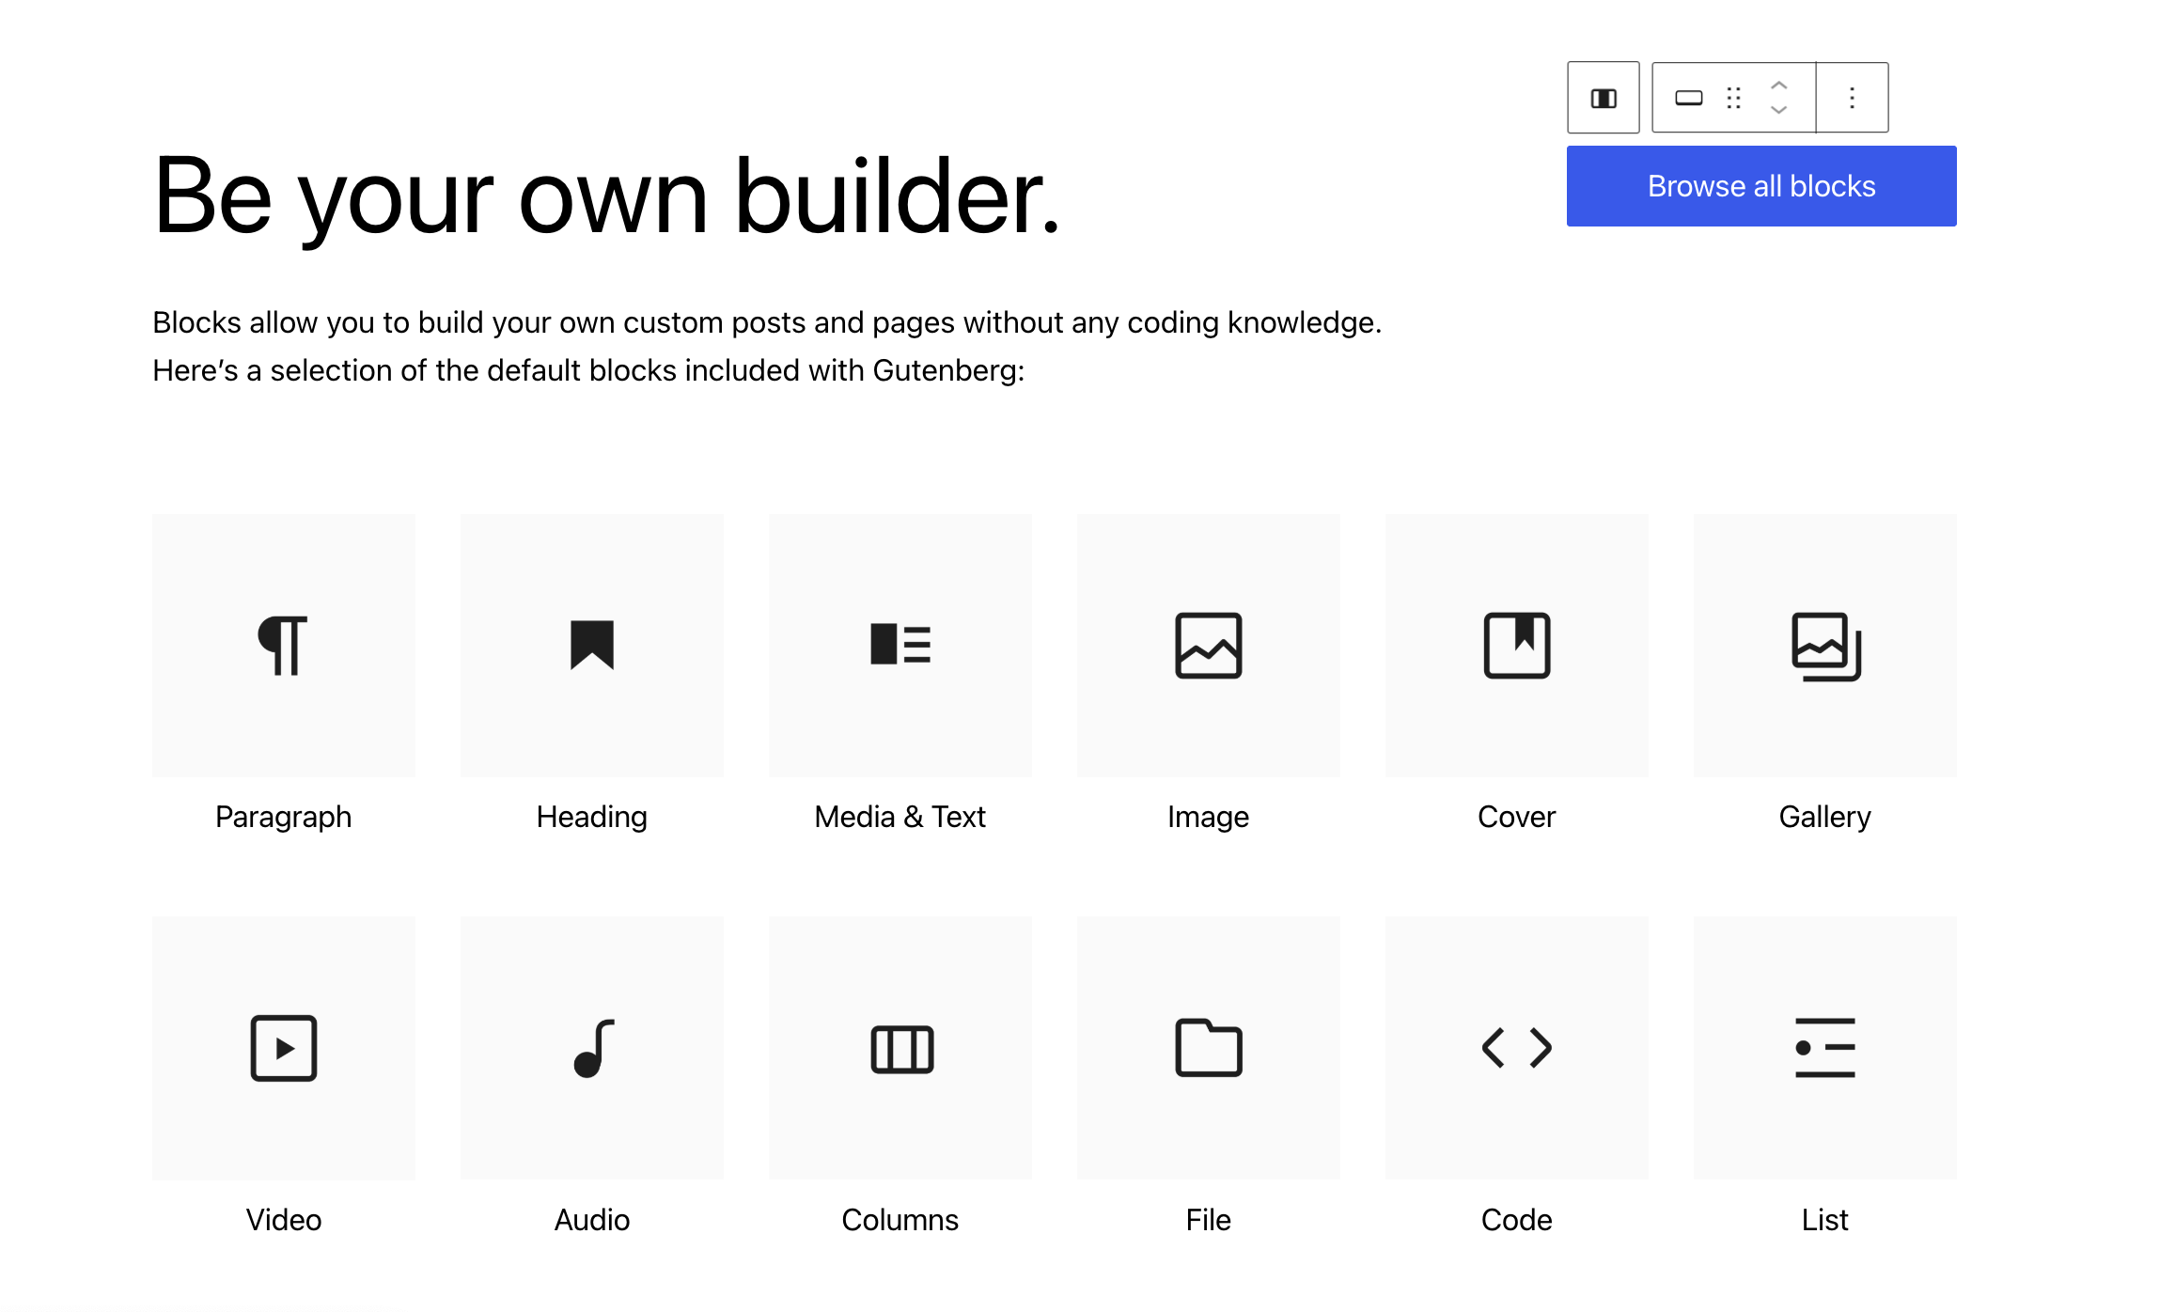Screen dimensions: 2175x1312
Task: Move block down with the down chevron
Action: [x=1779, y=110]
